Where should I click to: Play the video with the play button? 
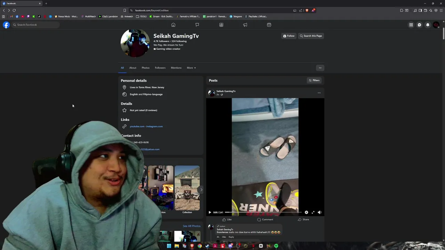(x=210, y=212)
